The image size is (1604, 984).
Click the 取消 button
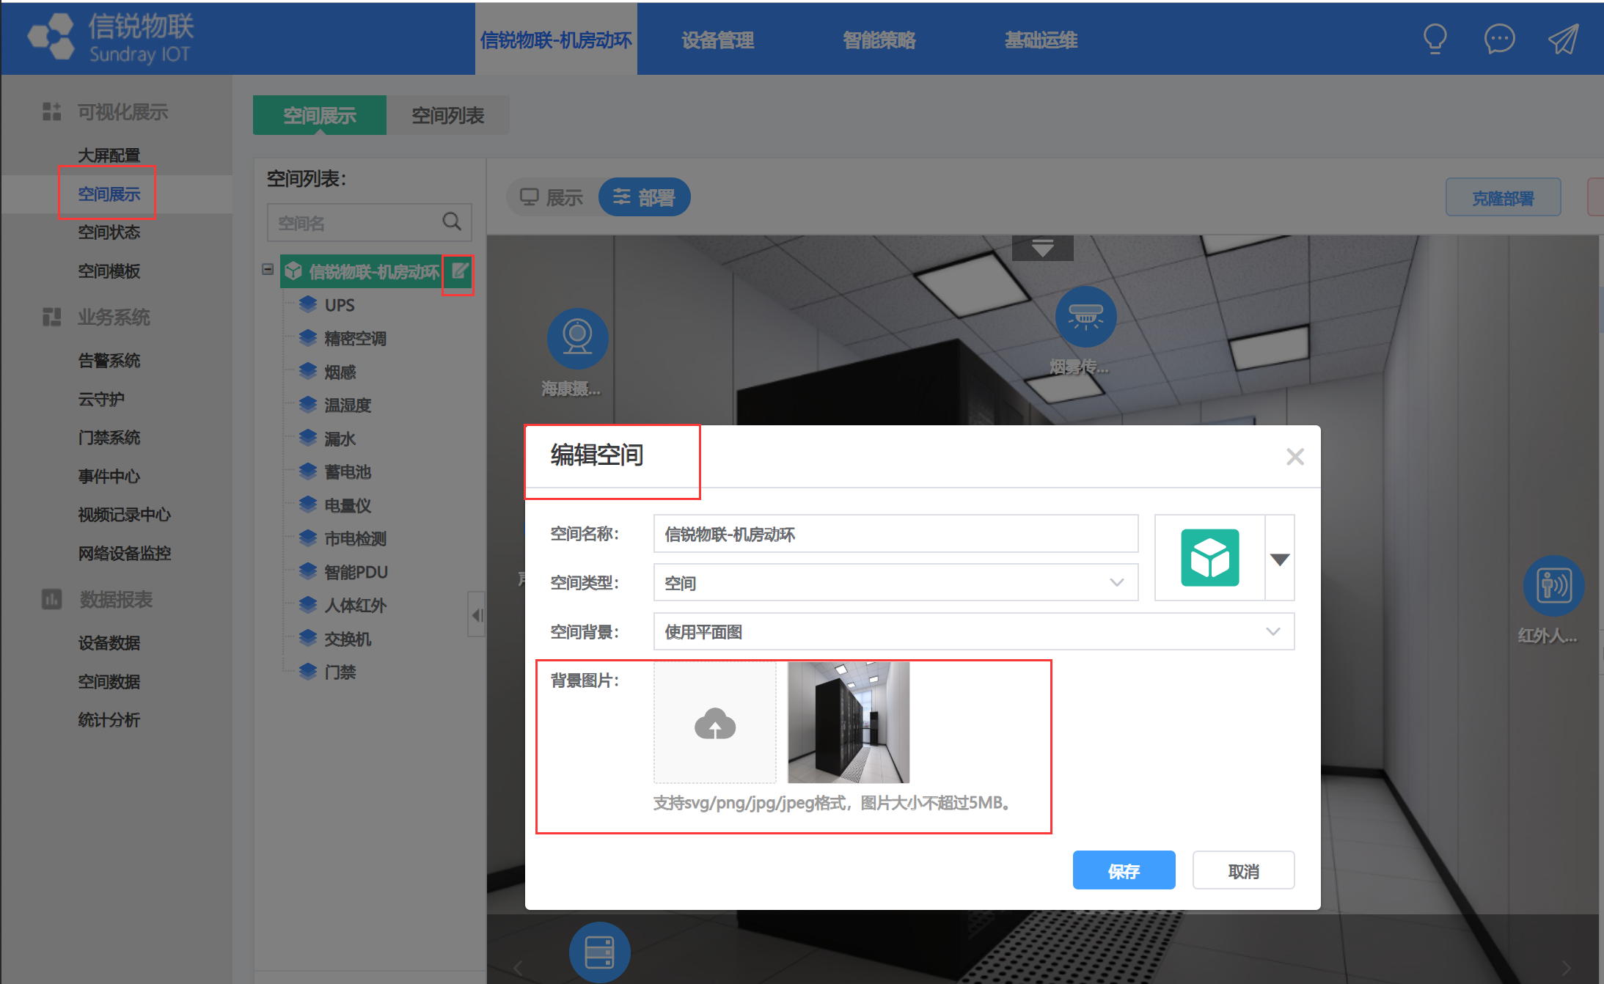[x=1243, y=870]
